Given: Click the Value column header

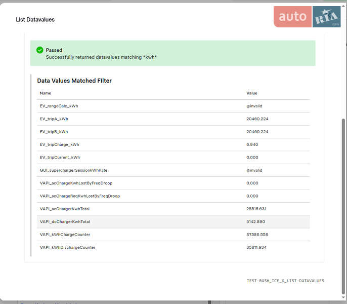Looking at the screenshot, I should tap(251, 93).
